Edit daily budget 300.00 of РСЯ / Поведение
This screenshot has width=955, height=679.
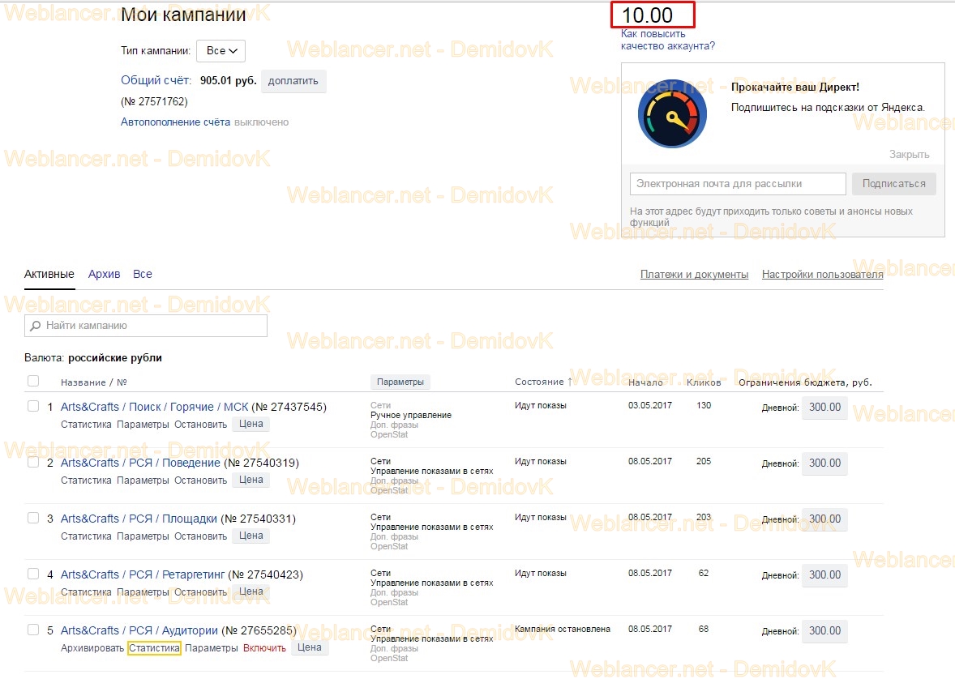point(824,463)
